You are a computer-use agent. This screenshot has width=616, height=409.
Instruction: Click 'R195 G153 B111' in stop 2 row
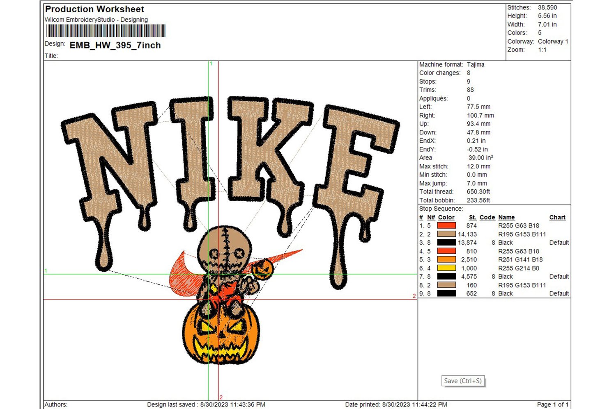522,234
